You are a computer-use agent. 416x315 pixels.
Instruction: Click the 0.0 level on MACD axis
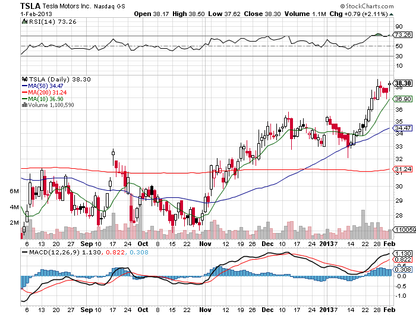click(402, 276)
